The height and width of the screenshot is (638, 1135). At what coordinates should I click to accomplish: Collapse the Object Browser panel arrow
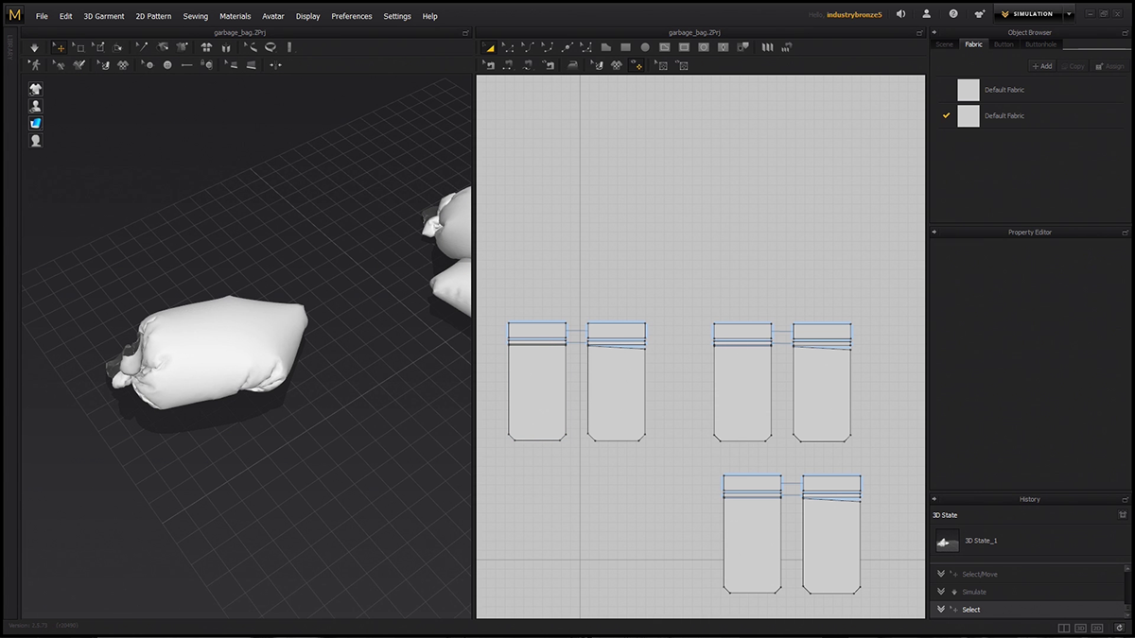coord(934,32)
